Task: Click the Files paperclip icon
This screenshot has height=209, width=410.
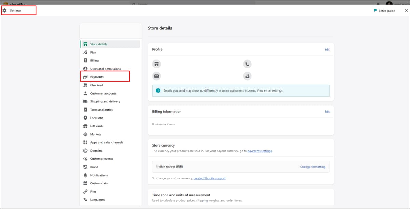Action: tap(85, 192)
